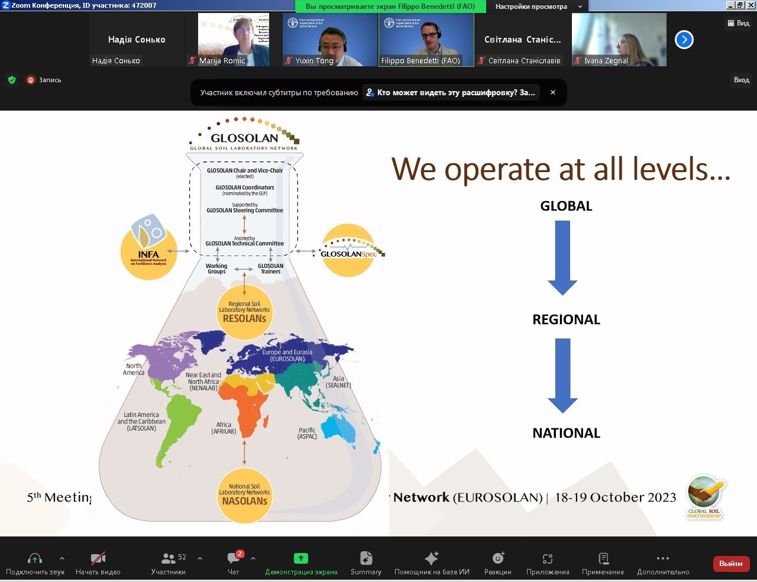Click the NASOLANs yellow circle on slide
Viewport: 757px width, 582px height.
pos(244,496)
